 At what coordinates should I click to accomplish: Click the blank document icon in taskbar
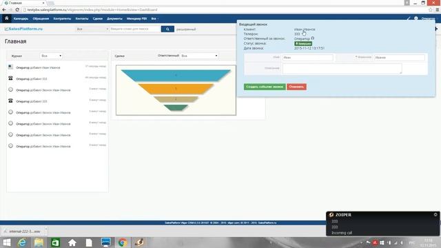89,242
